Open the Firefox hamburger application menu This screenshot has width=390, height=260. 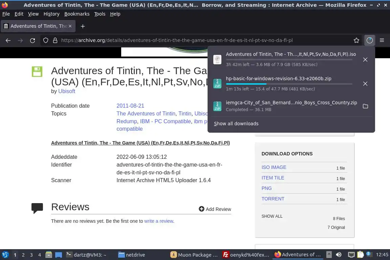[382, 40]
